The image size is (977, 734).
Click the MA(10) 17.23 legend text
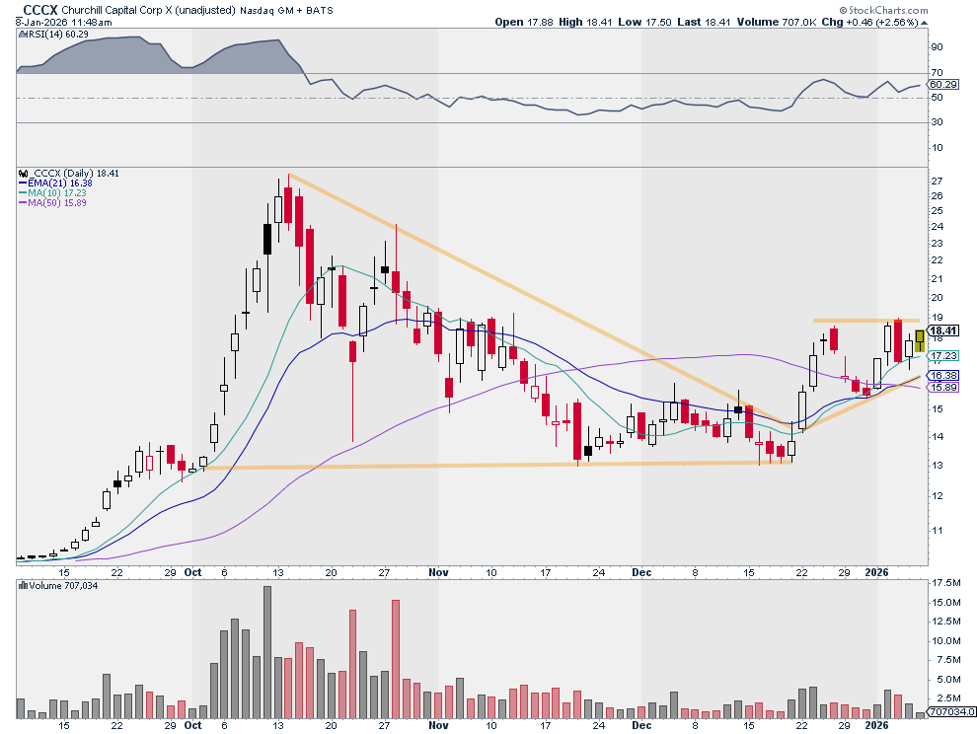56,193
